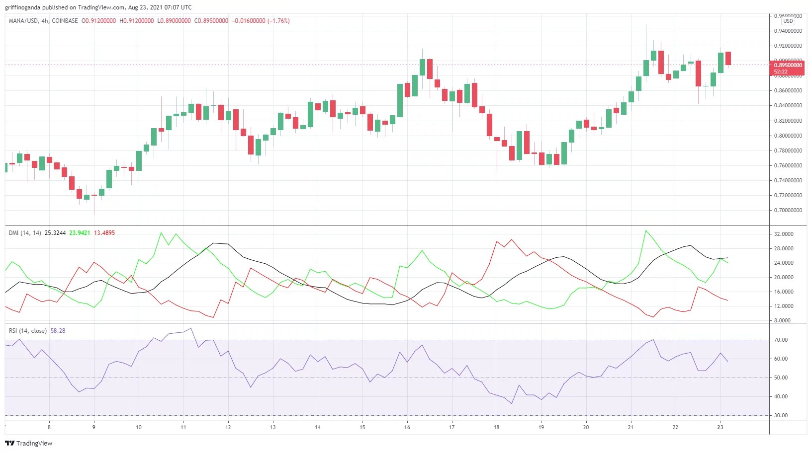Select the red price label 0.89500000
The image size is (812, 452).
point(787,65)
